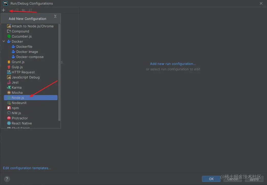The image size is (267, 185).
Task: Click the red npm icon
Action: point(9,108)
